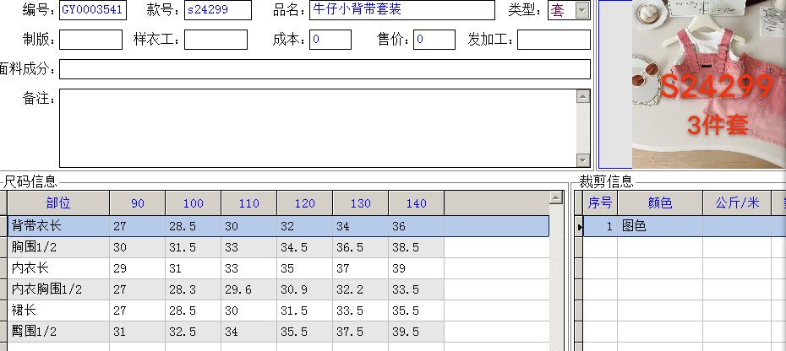Click the 部位 column header

[58, 202]
